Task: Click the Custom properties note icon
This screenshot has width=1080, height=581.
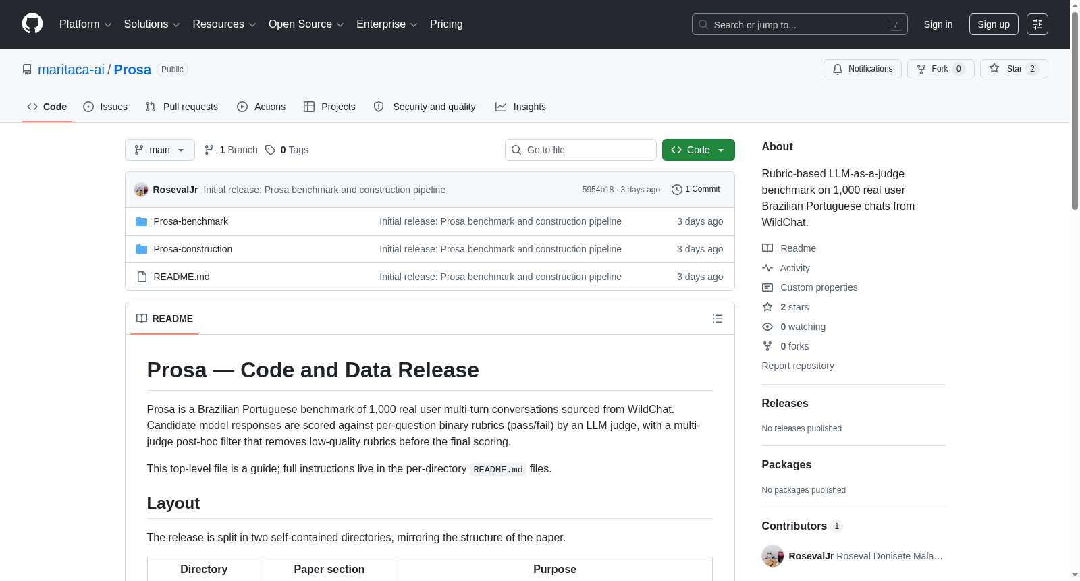Action: tap(767, 287)
